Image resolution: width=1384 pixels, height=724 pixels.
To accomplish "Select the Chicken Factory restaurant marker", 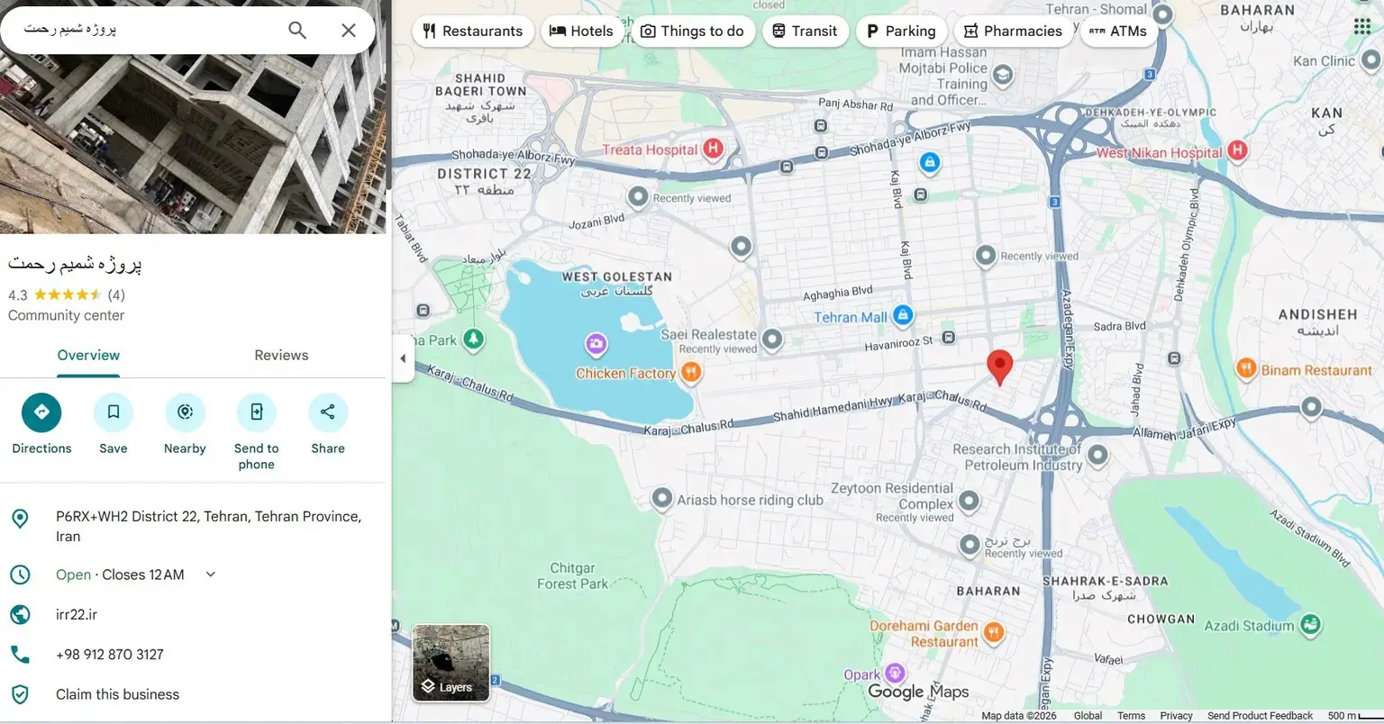I will pos(690,371).
